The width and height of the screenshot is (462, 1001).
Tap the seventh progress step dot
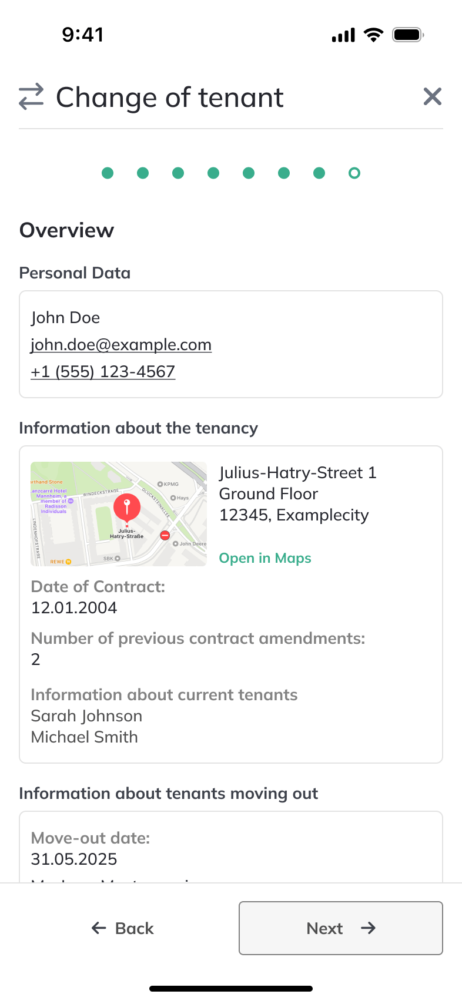coord(319,173)
